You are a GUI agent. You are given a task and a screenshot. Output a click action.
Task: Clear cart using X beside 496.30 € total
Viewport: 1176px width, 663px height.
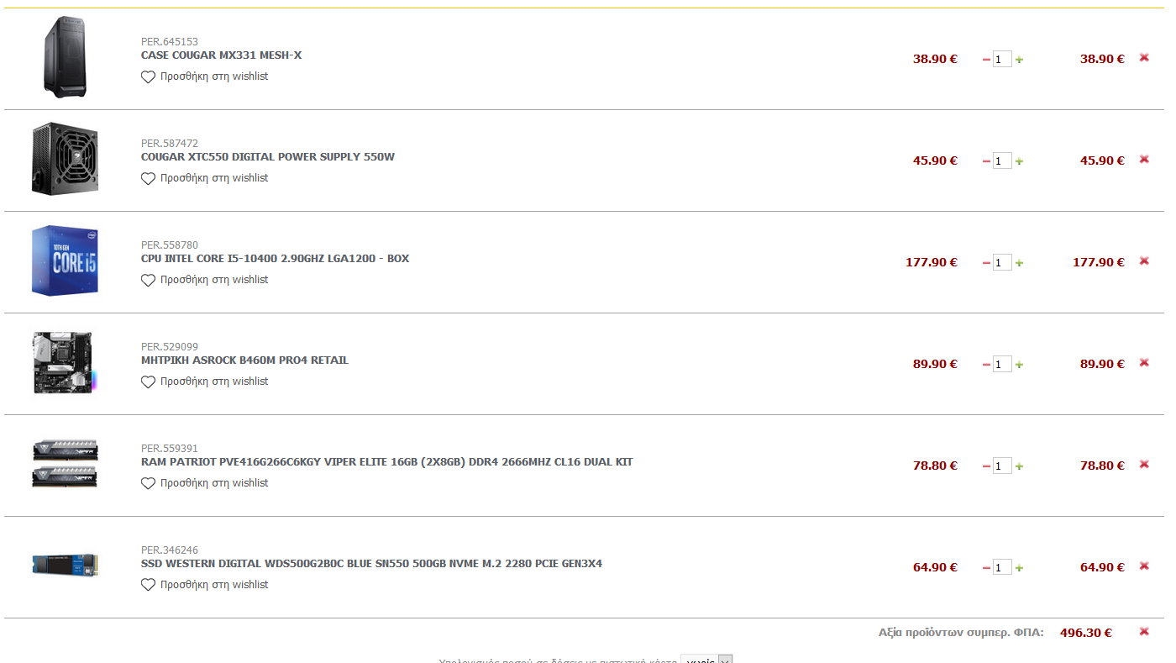pyautogui.click(x=1144, y=631)
